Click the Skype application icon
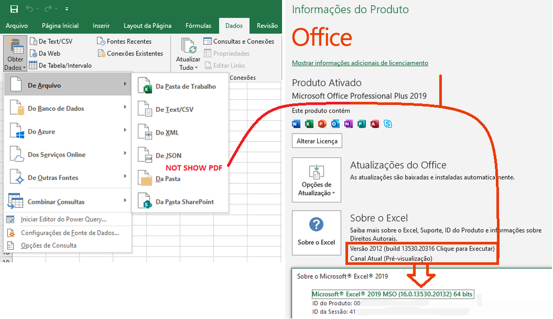Screen dimensions: 553x319 388,124
